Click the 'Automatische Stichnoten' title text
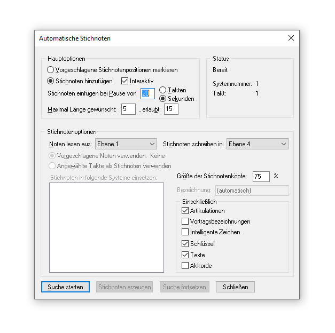Viewport: 335px width, 333px height. click(75, 38)
